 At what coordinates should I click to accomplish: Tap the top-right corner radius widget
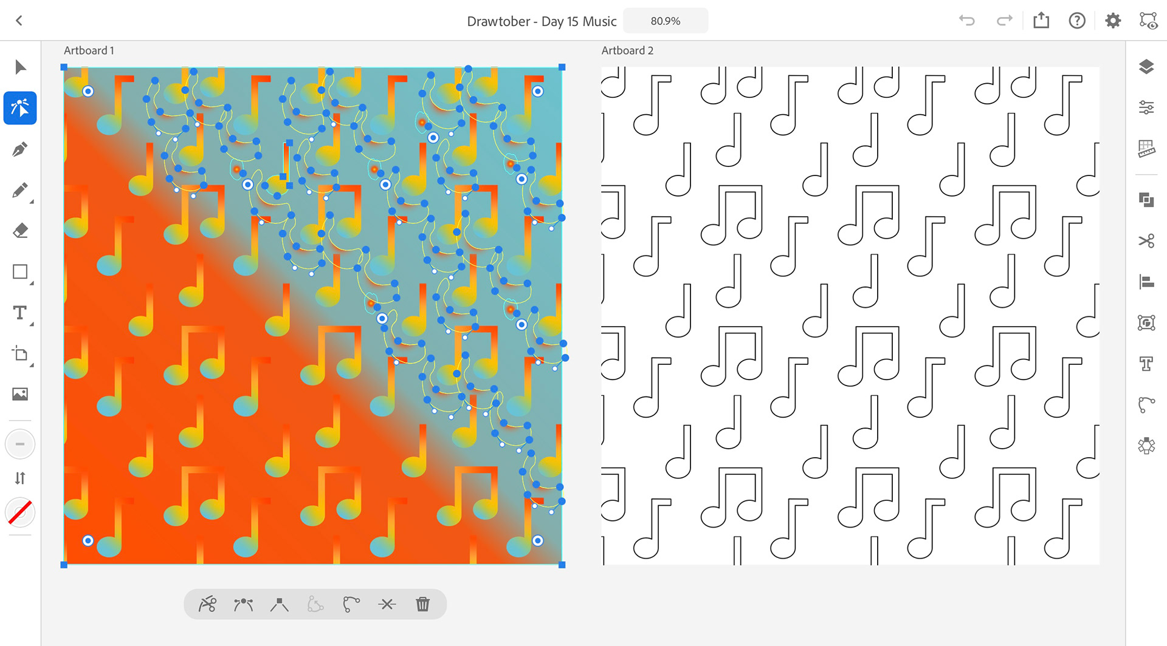[538, 91]
